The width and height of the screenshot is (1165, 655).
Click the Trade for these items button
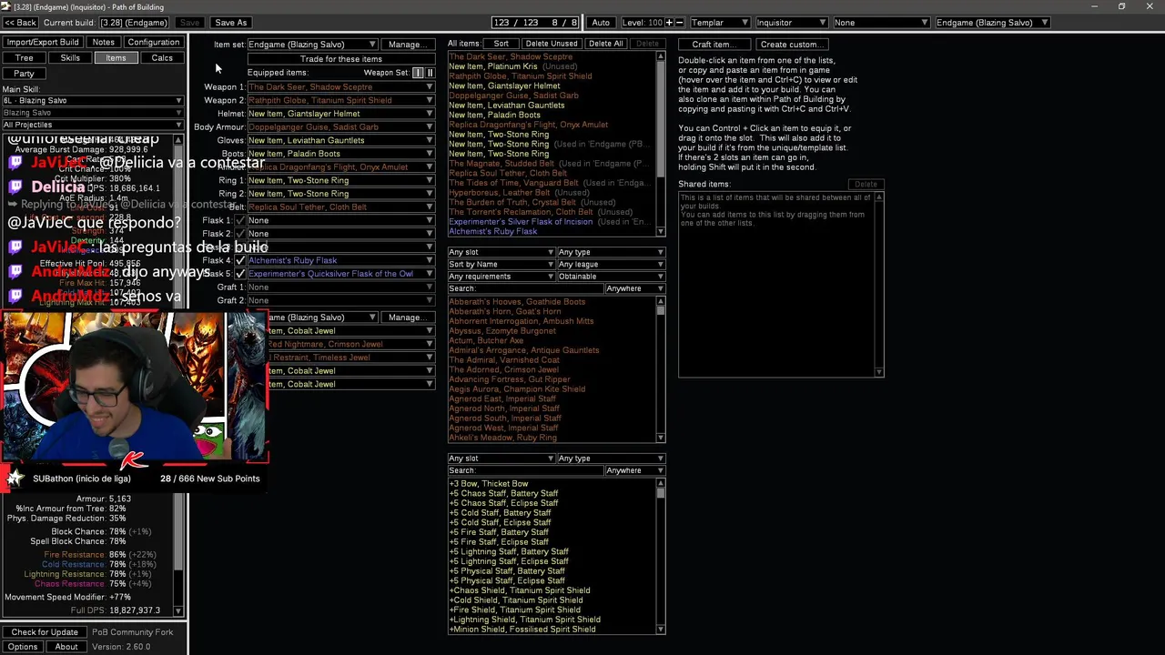(341, 59)
